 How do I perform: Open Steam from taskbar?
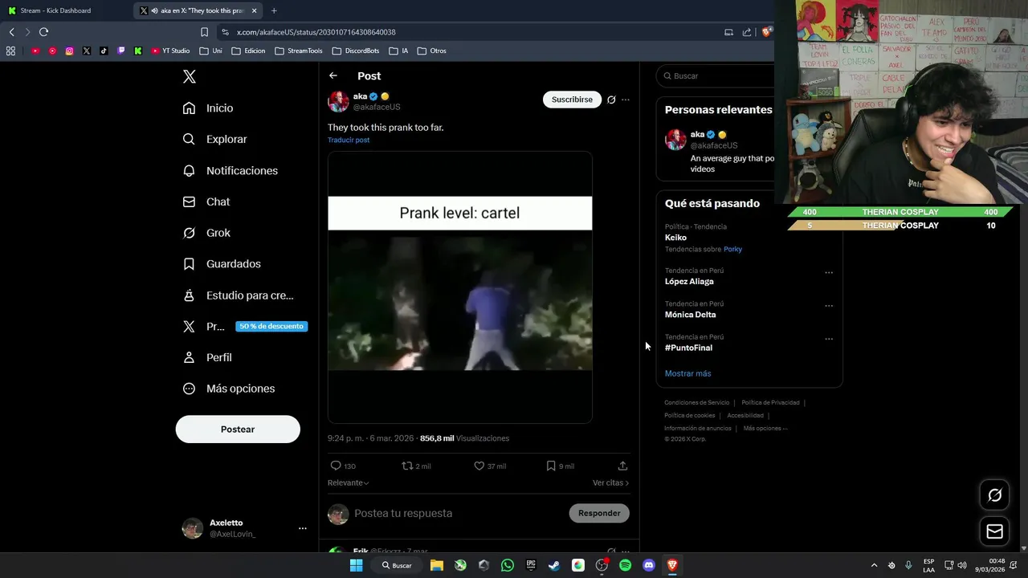point(554,565)
